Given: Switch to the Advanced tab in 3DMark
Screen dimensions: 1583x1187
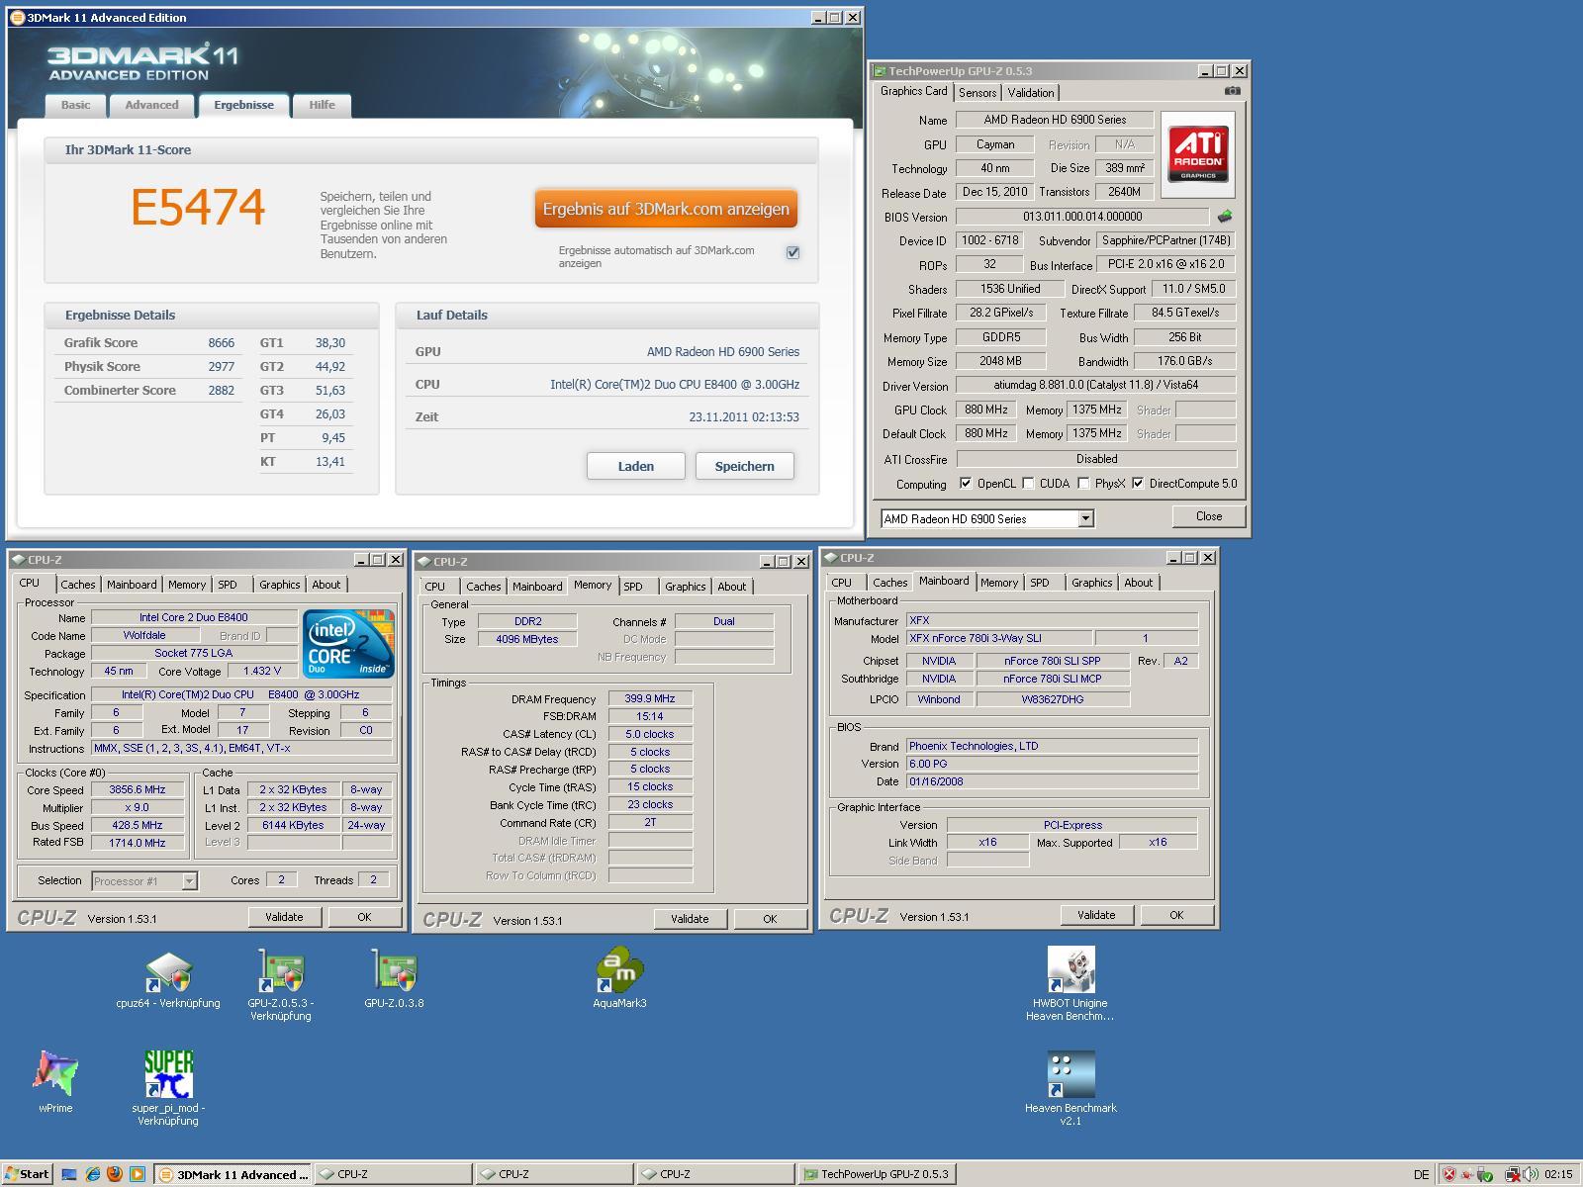Looking at the screenshot, I should pos(151,105).
